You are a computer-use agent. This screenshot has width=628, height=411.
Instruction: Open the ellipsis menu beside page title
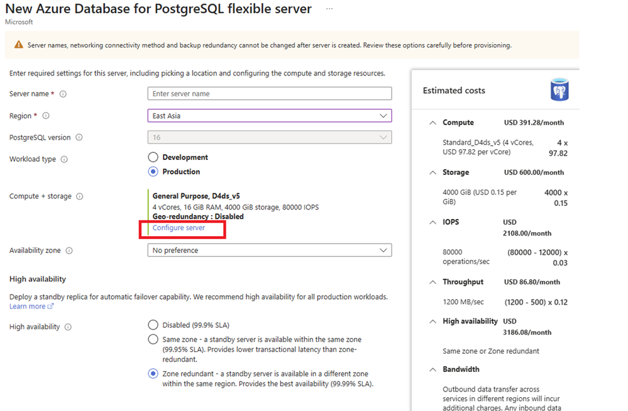coord(329,9)
